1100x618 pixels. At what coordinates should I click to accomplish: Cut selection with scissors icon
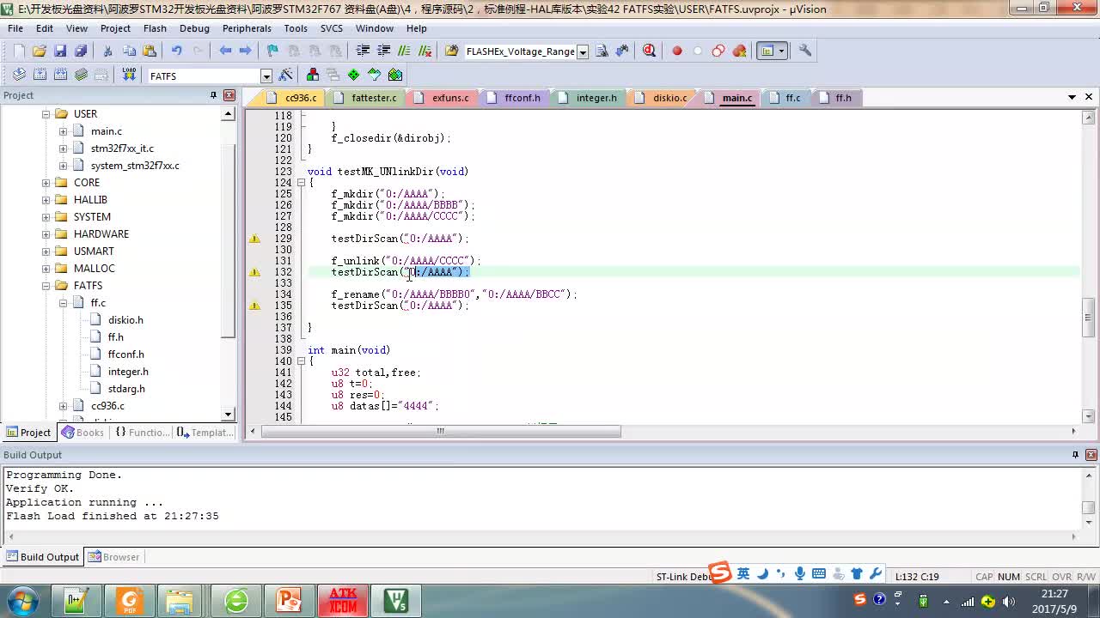(x=107, y=51)
